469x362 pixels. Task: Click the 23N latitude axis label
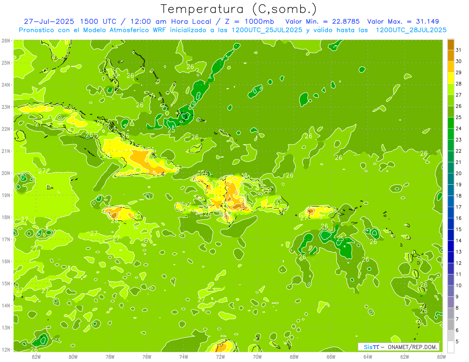6,107
